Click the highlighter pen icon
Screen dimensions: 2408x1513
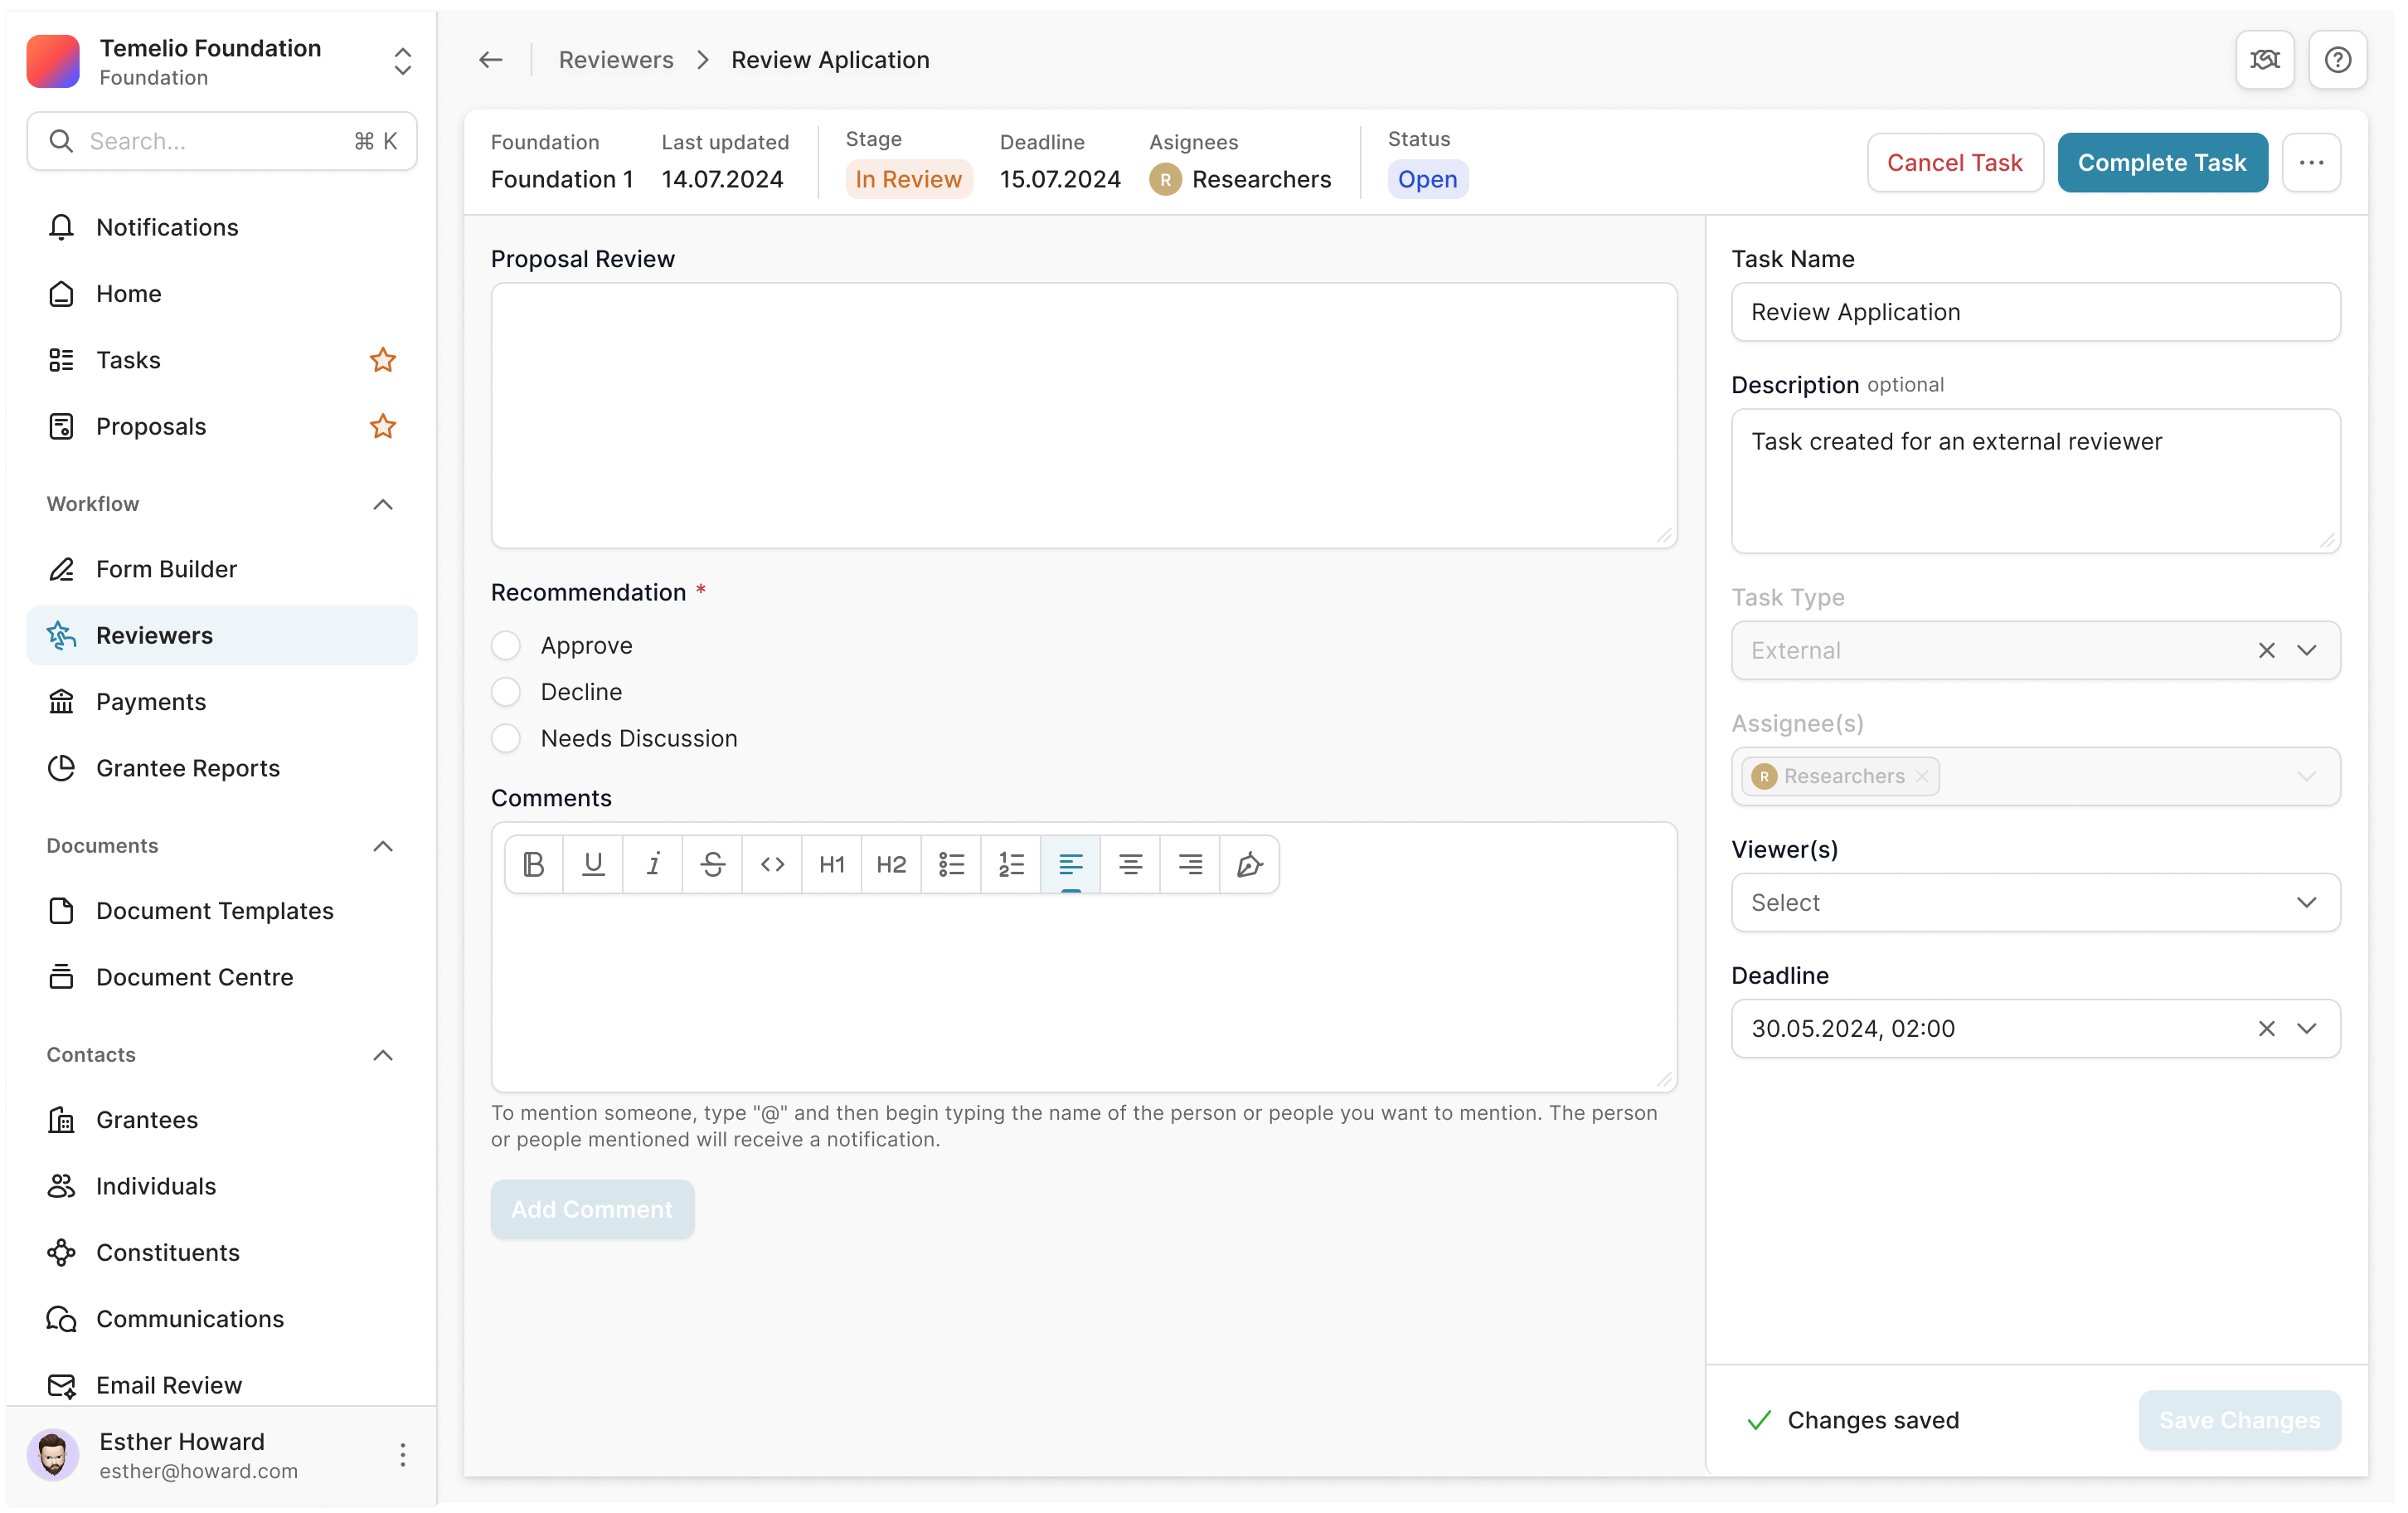point(1249,864)
